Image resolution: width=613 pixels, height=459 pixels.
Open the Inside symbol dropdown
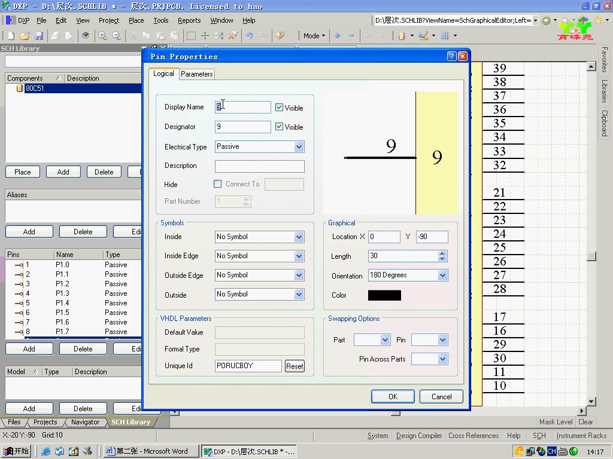point(299,237)
